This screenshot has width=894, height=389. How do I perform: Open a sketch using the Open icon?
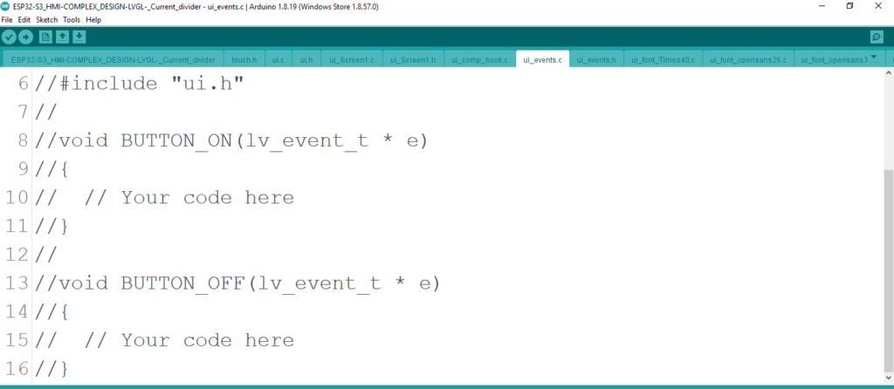pos(62,37)
